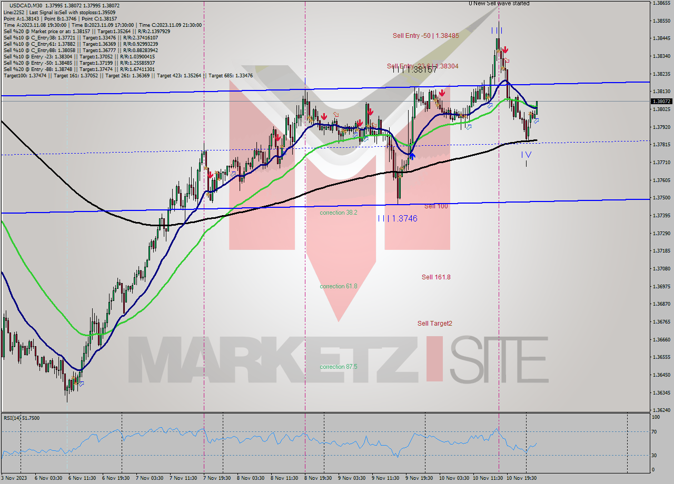Viewport: 674px width, 484px height.
Task: Click the 1.37920 price axis label
Action: click(x=661, y=127)
